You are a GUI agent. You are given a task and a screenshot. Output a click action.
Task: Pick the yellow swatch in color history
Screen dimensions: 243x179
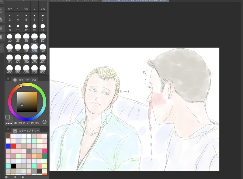coord(44,166)
